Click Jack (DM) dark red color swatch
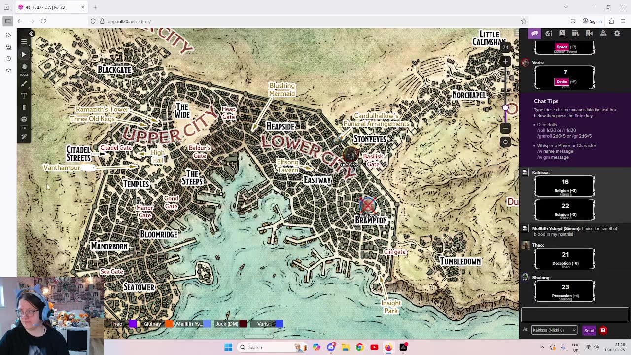The width and height of the screenshot is (631, 355). click(x=243, y=324)
